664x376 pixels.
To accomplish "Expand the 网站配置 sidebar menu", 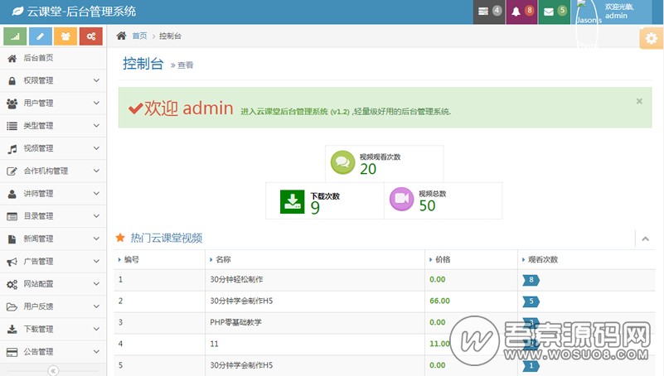I will tap(53, 284).
